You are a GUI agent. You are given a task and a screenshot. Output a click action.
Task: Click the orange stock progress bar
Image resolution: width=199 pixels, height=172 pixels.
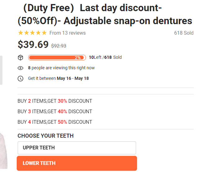pos(57,58)
